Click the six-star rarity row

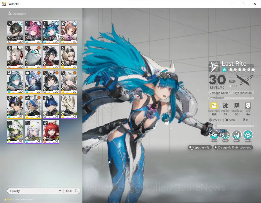[x=241, y=70]
